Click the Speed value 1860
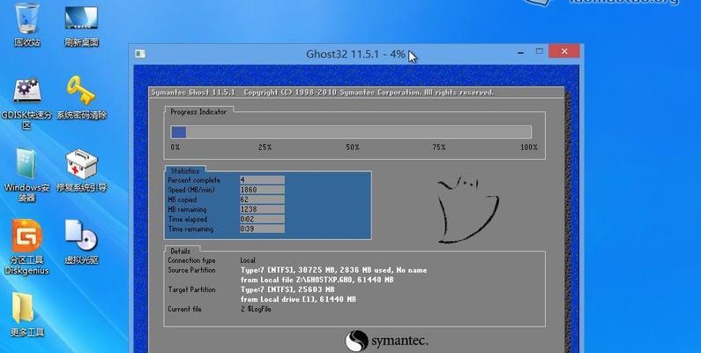 pyautogui.click(x=262, y=190)
